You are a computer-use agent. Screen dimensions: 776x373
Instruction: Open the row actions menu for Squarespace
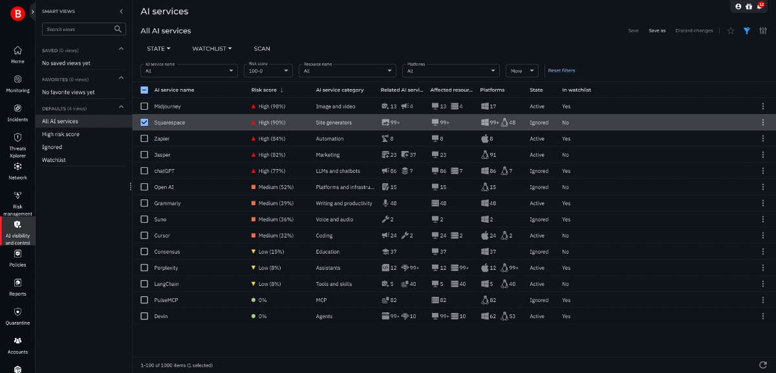(763, 122)
